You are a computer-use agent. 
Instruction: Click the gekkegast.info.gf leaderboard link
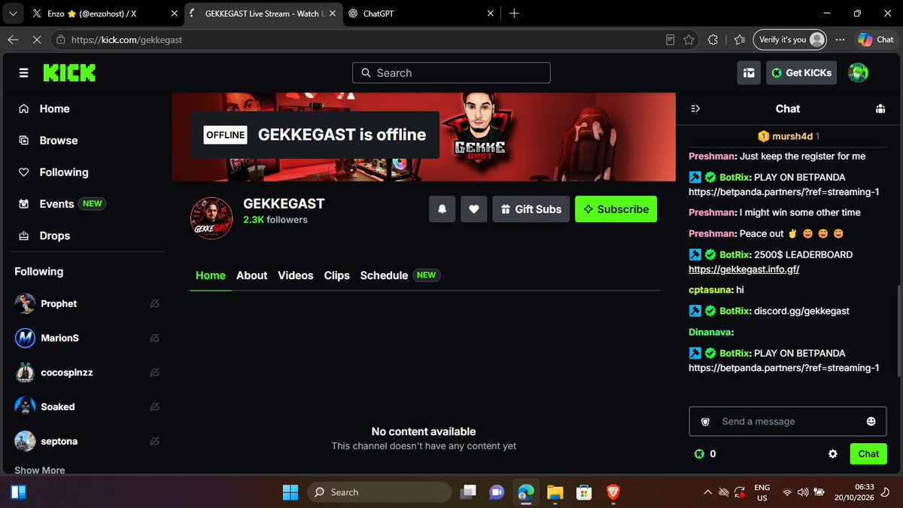click(743, 269)
